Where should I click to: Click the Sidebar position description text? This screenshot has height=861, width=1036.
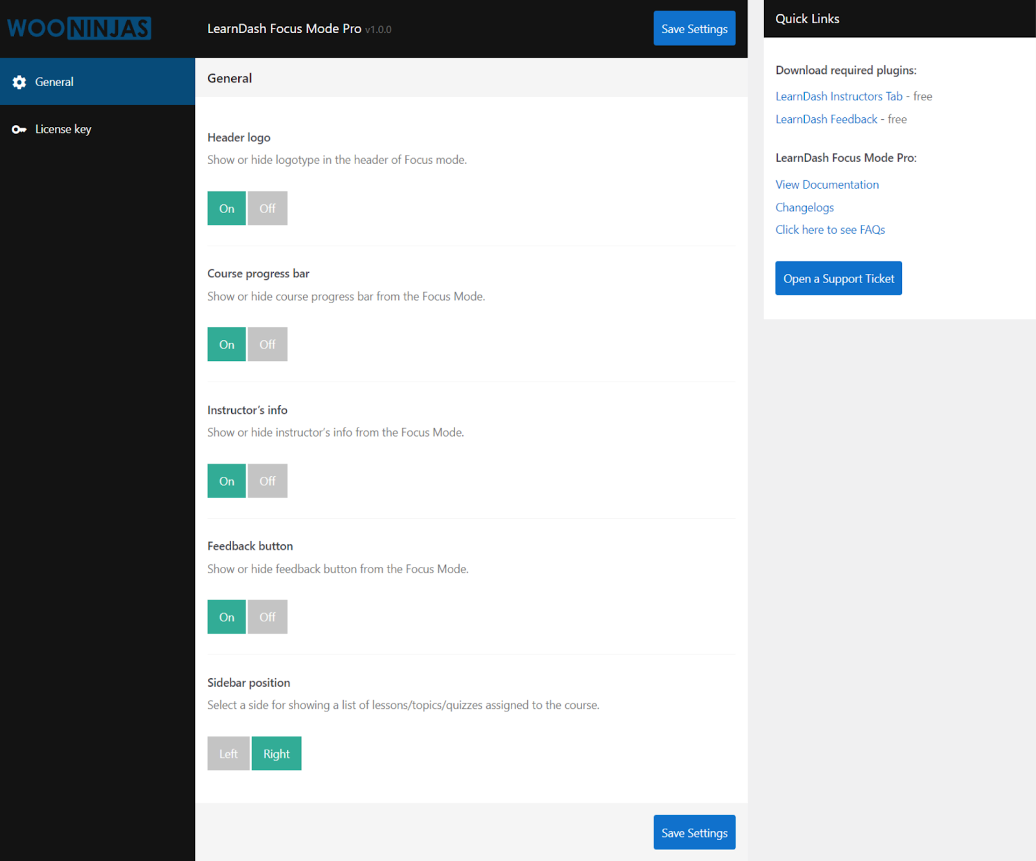(403, 706)
